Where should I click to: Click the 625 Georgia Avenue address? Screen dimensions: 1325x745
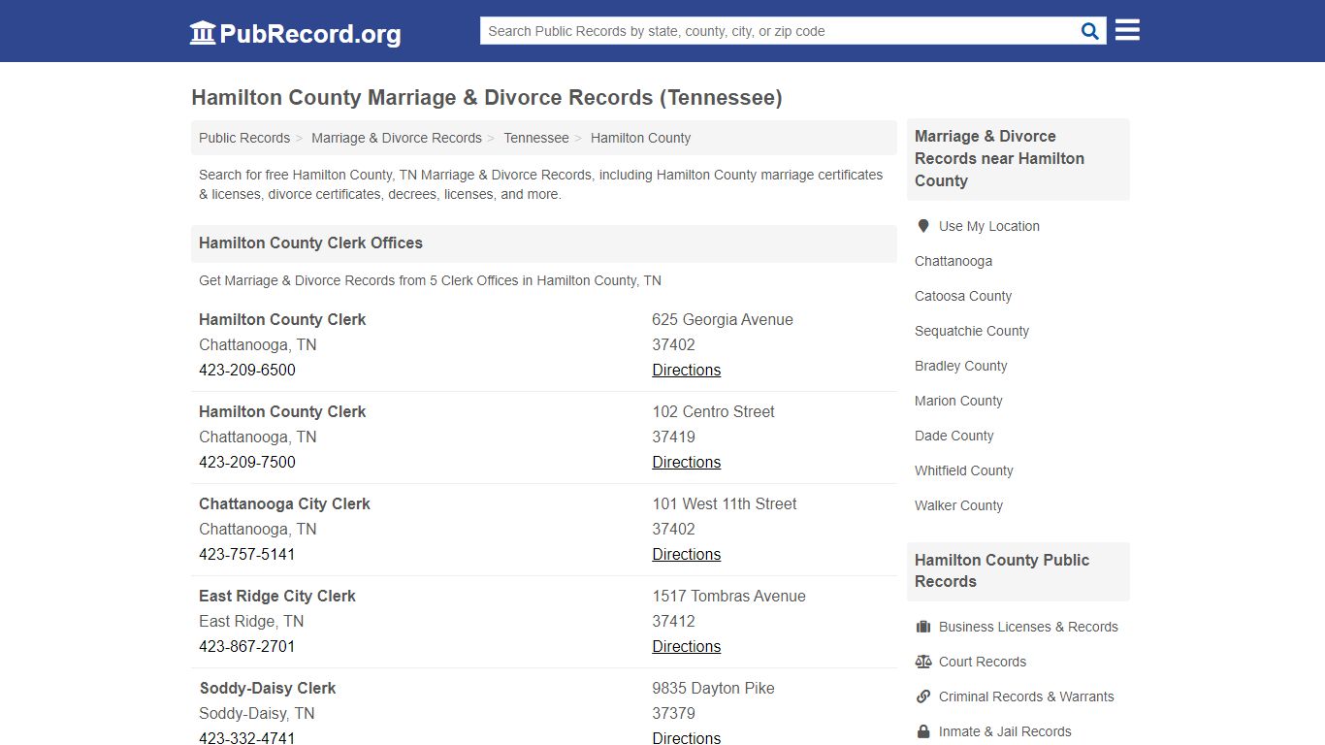pyautogui.click(x=723, y=319)
